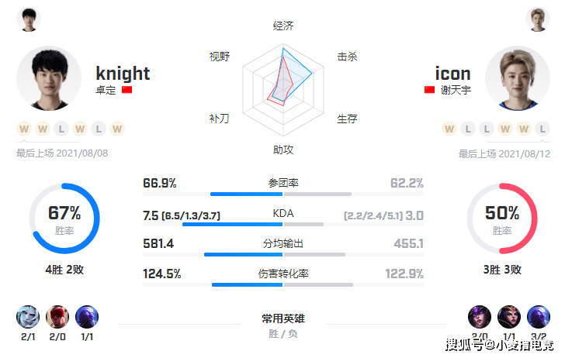
Task: Click the radar chart in the center
Action: pyautogui.click(x=283, y=90)
